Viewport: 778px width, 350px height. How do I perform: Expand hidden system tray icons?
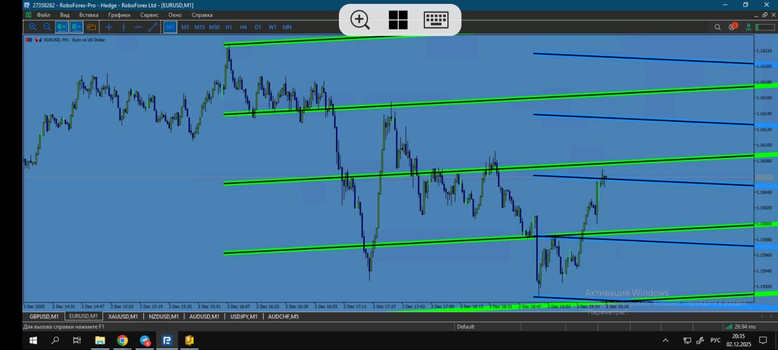[x=666, y=340]
